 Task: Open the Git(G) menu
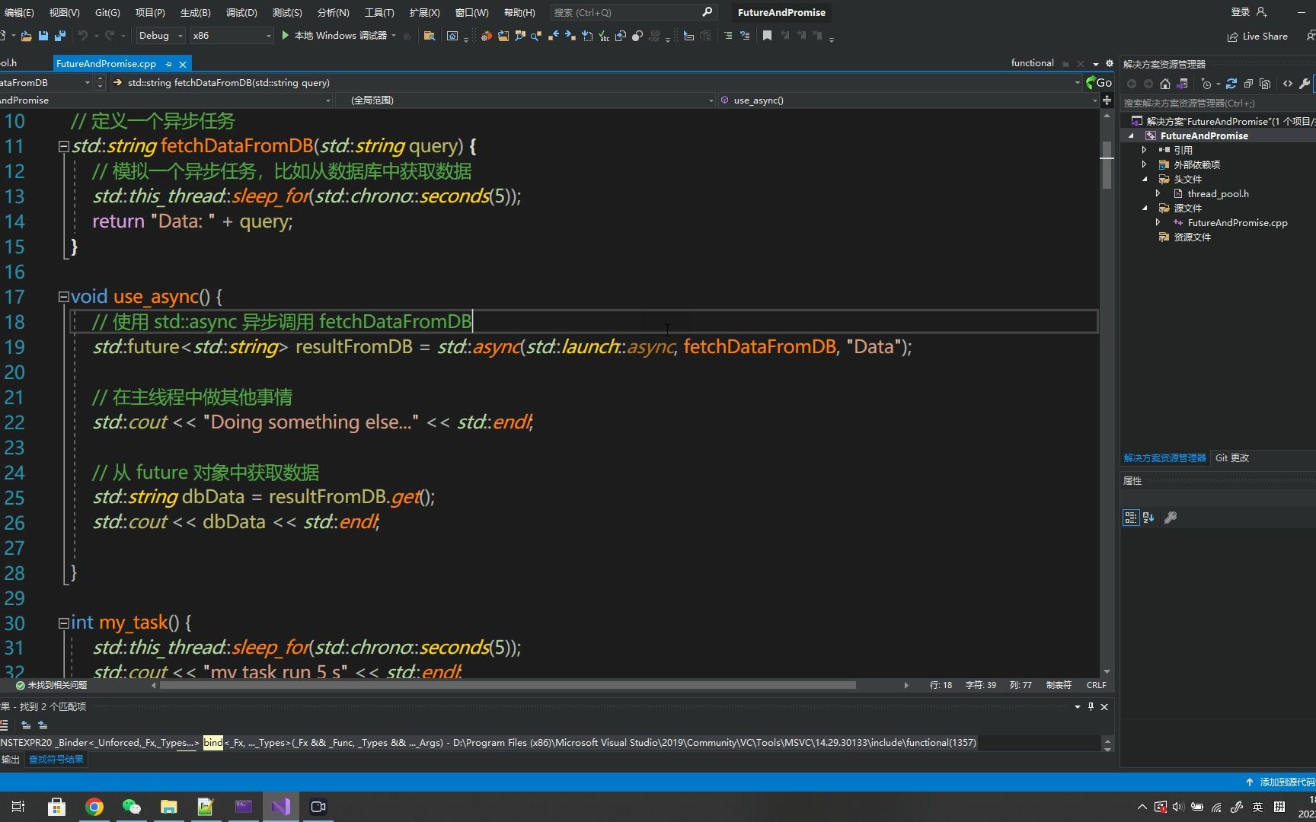[107, 12]
